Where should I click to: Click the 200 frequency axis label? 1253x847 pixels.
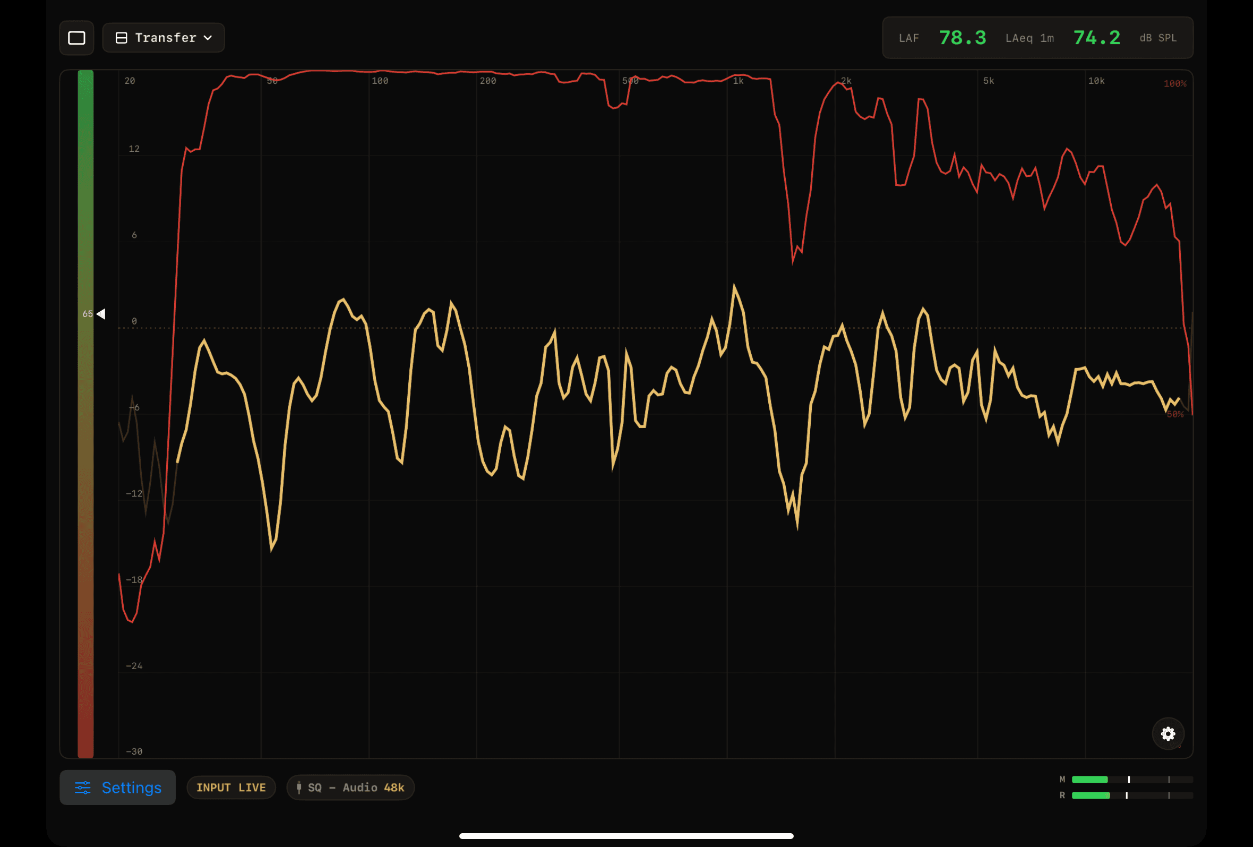click(488, 81)
